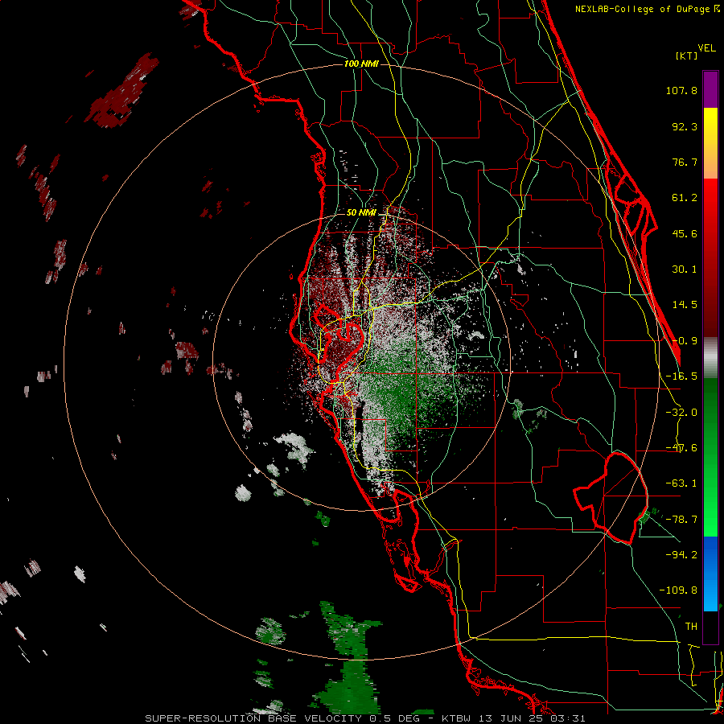Click the 50 NMI range ring label
The image size is (724, 724).
[361, 213]
